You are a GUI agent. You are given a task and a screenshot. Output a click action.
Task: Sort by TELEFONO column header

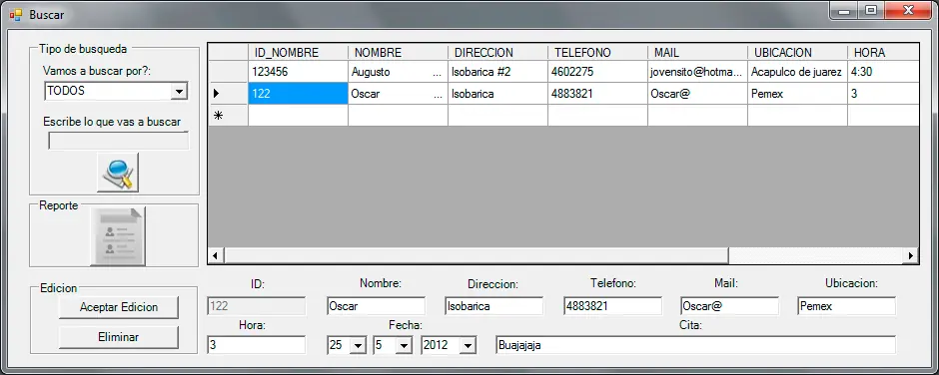[597, 53]
